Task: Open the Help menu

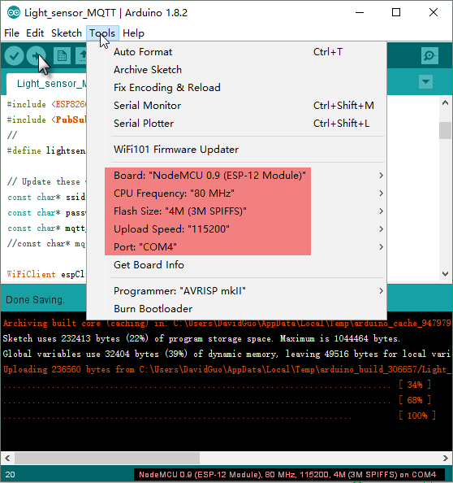Action: [133, 33]
